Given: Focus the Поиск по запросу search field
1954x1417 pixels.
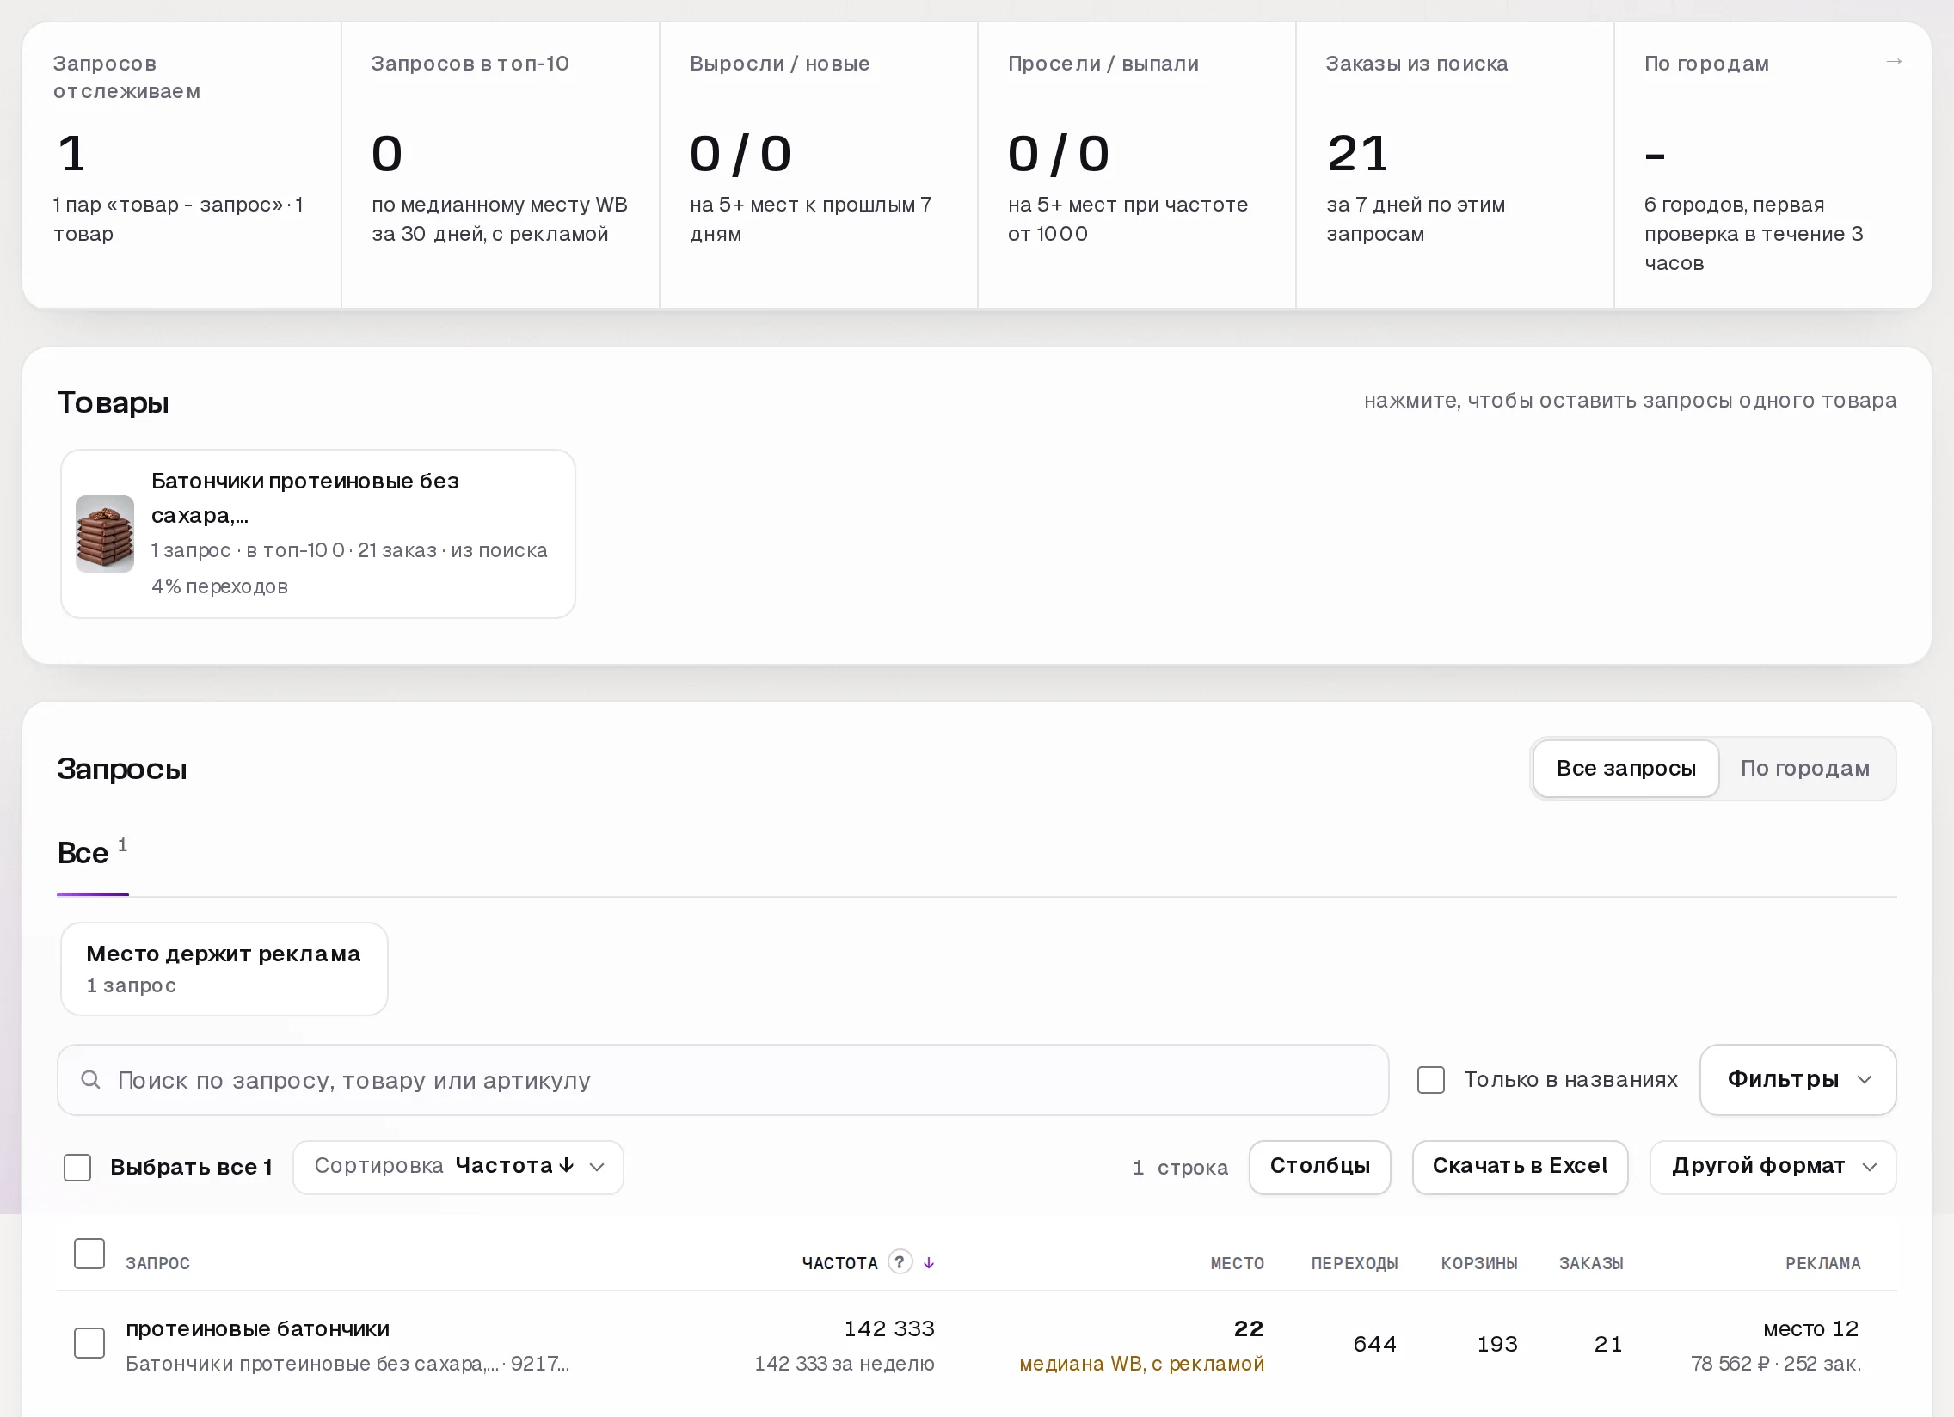Looking at the screenshot, I should pyautogui.click(x=722, y=1079).
